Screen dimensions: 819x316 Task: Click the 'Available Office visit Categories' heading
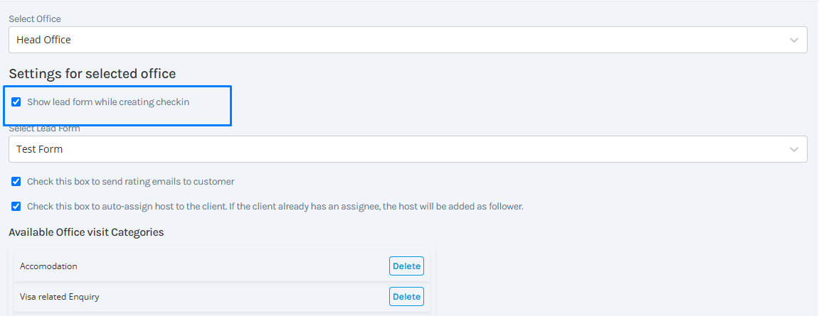click(x=86, y=232)
